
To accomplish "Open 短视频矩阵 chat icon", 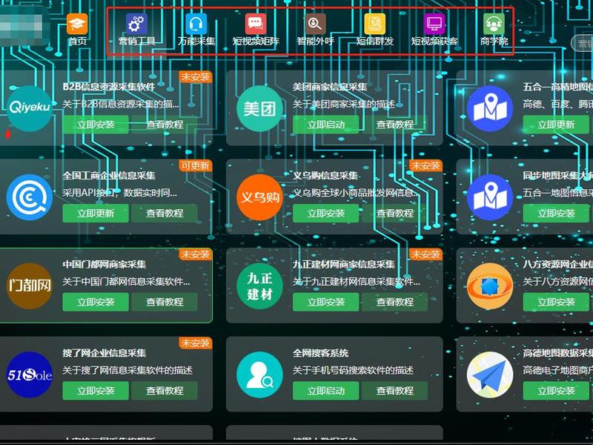I will (256, 24).
